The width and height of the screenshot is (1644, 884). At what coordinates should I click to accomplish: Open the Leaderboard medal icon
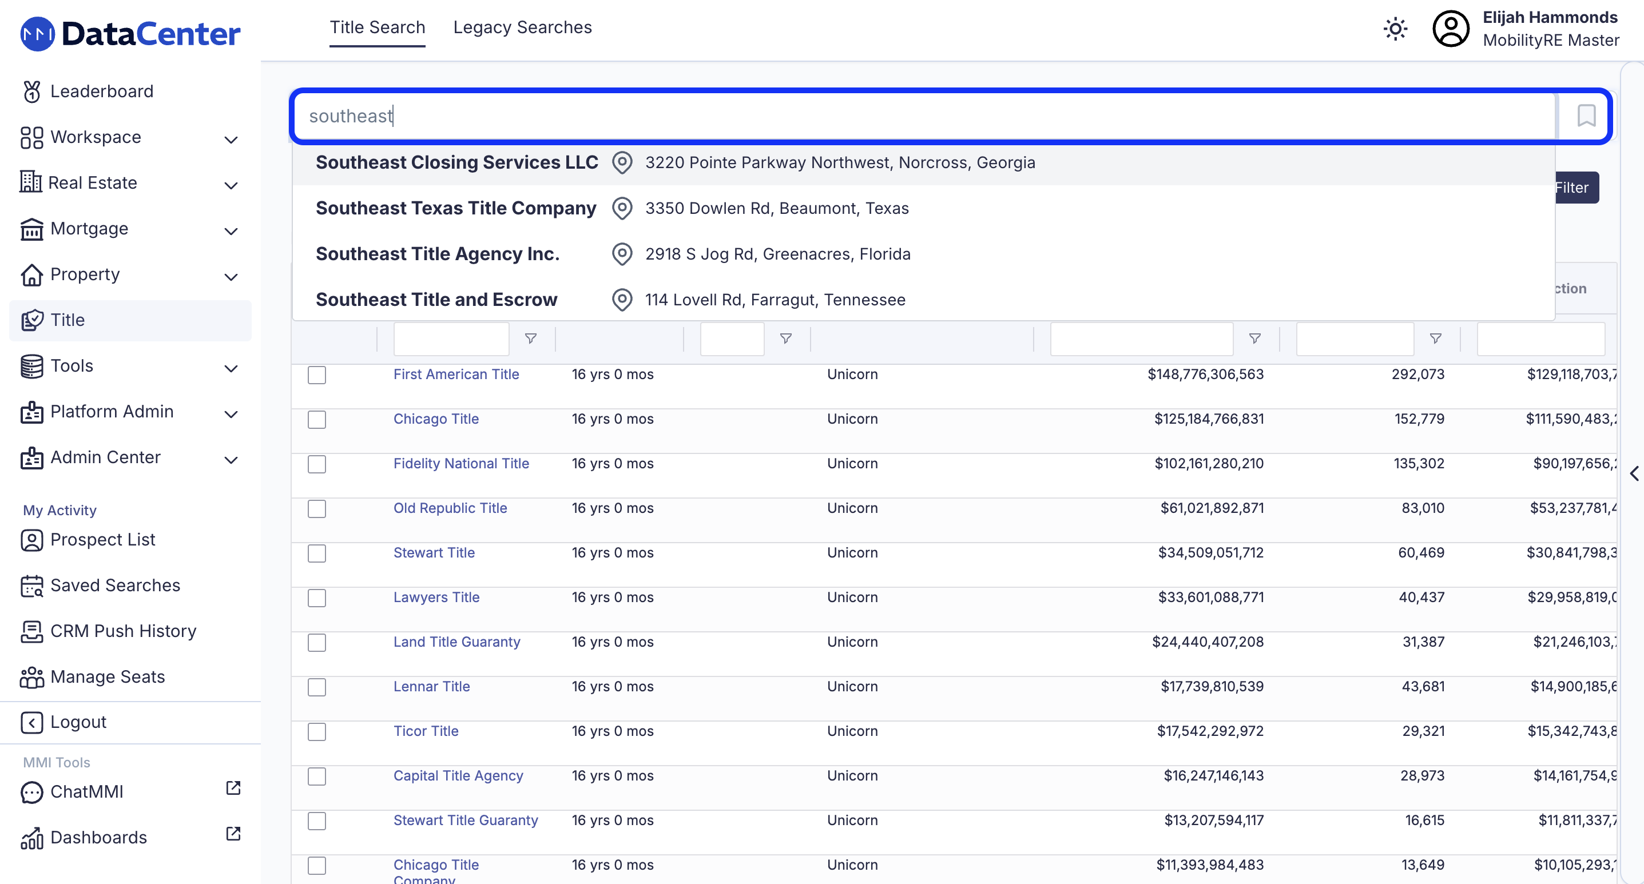point(31,91)
